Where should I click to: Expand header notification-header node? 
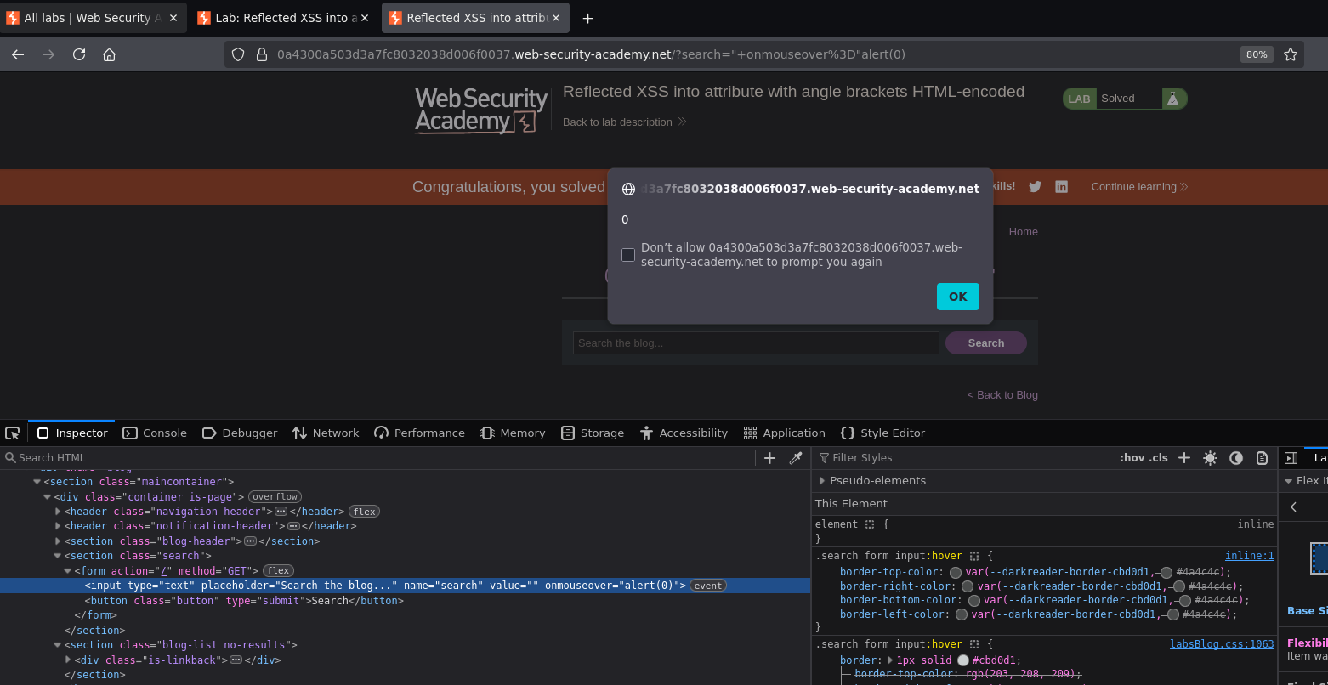58,526
